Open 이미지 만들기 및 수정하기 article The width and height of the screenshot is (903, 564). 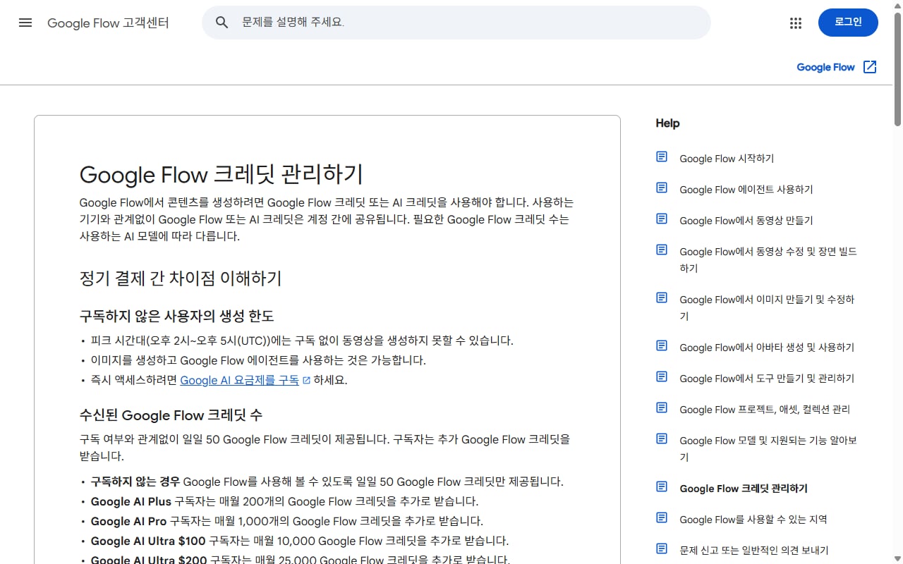767,308
